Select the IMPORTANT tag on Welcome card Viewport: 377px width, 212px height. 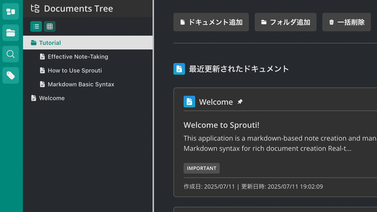coord(201,168)
